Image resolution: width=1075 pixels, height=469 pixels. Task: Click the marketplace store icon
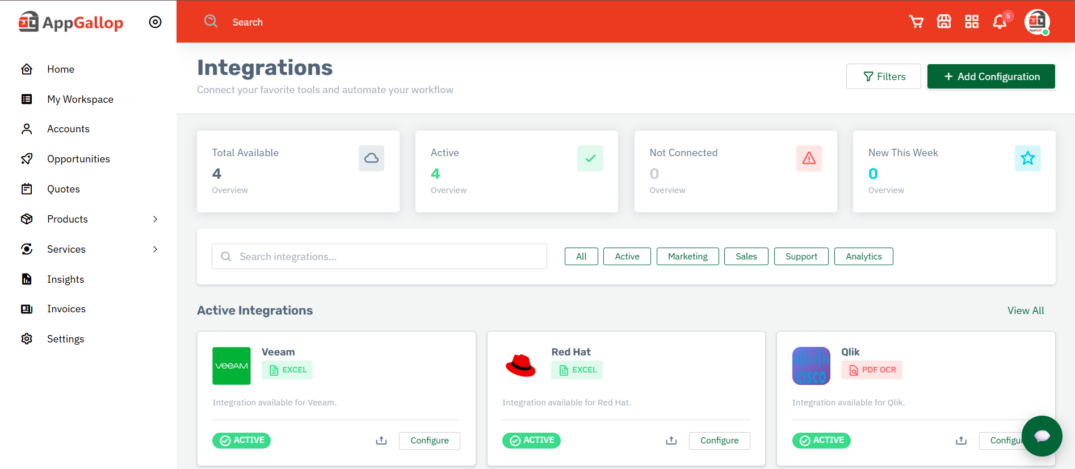(x=944, y=22)
